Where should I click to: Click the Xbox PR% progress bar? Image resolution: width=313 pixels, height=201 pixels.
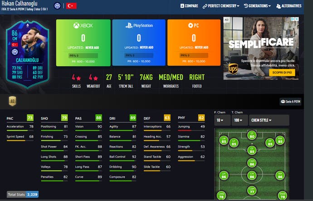[83, 55]
